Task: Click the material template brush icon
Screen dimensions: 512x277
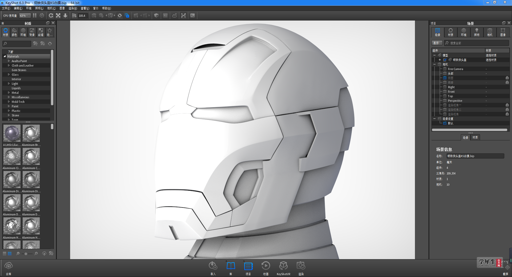Action: pos(174,16)
